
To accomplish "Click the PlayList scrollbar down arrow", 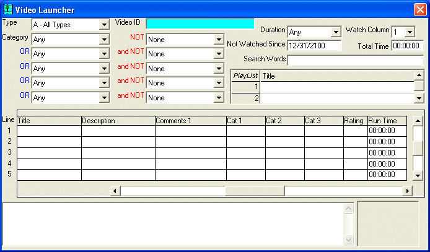I will [419, 98].
